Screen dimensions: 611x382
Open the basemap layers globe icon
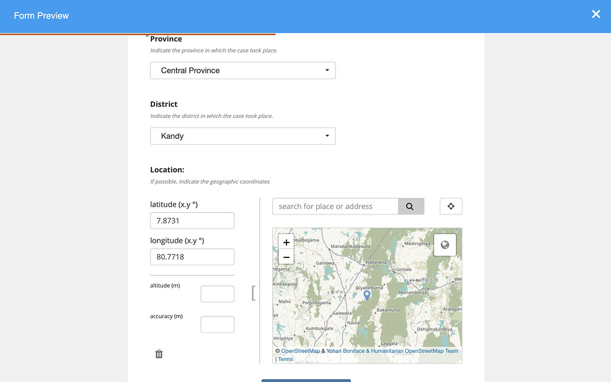(x=445, y=244)
